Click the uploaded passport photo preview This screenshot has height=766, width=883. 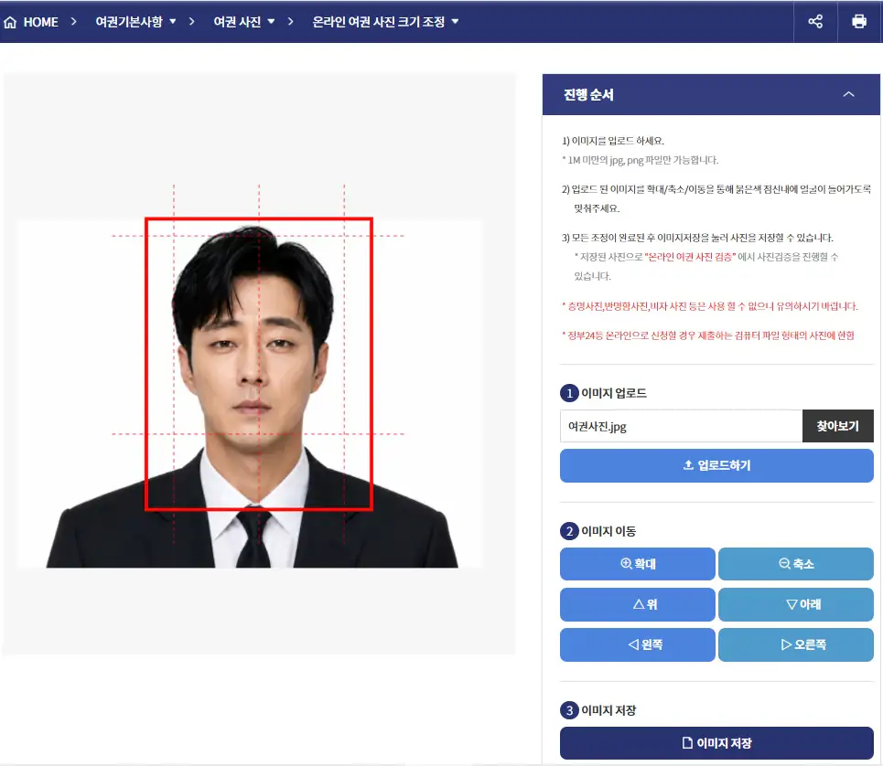tap(250, 394)
